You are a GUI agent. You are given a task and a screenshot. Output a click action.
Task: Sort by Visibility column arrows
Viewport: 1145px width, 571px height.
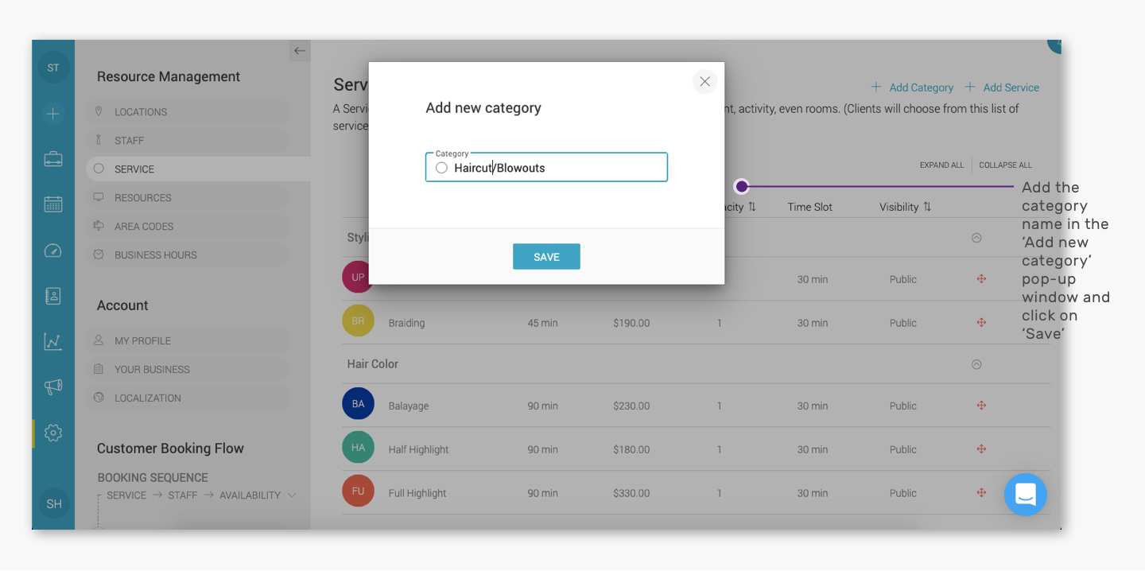(x=927, y=207)
